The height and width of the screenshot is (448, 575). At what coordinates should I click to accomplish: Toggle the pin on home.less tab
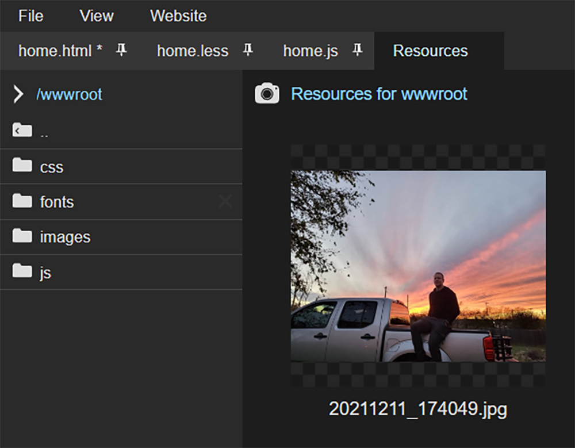248,51
